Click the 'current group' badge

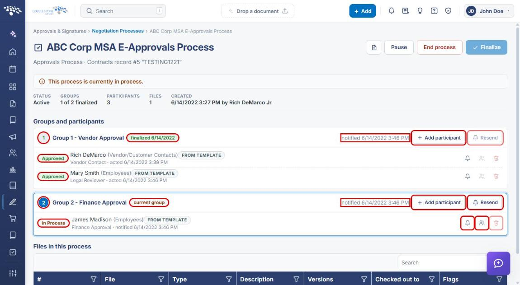click(149, 202)
